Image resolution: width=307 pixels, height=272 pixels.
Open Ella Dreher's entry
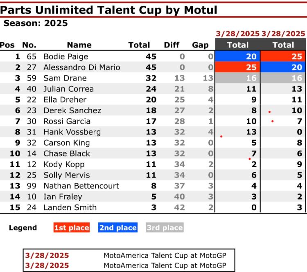tap(65, 99)
